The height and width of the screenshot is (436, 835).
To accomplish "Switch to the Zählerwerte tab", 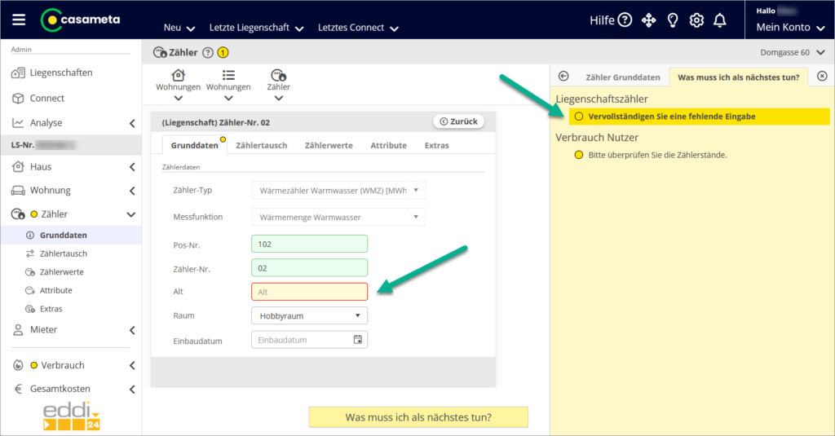I will [329, 145].
